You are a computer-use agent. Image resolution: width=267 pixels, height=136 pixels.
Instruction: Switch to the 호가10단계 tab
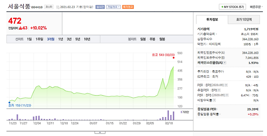(x=244, y=20)
